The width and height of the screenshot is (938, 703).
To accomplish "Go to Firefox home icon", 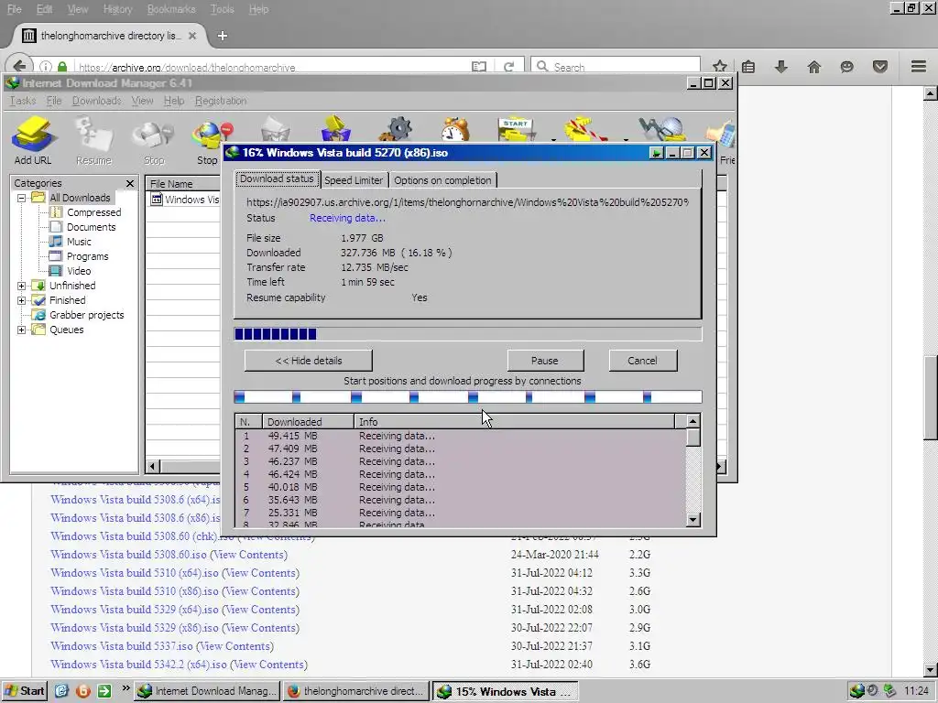I will [813, 66].
